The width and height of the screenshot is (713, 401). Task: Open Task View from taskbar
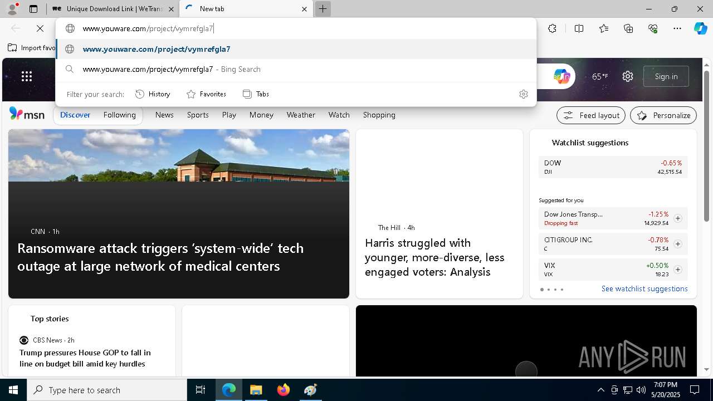tap(201, 390)
